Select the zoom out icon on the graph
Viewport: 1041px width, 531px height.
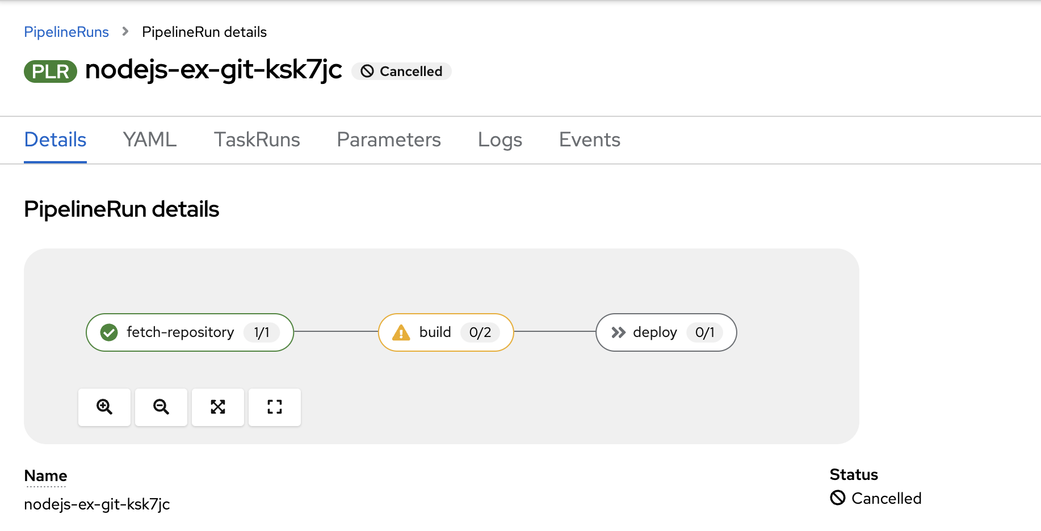pos(161,407)
